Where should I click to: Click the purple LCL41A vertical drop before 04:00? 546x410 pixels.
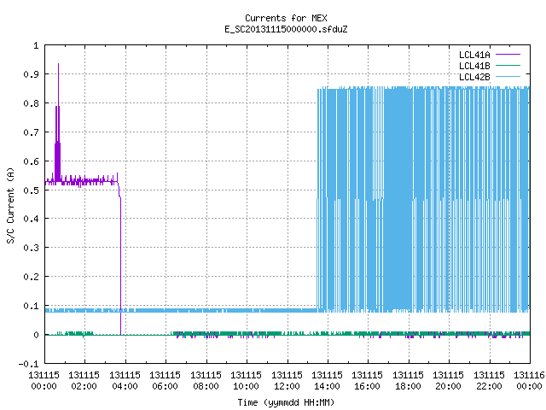tap(121, 265)
